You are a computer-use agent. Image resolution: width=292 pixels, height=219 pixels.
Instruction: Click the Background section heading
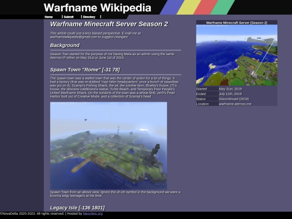(x=65, y=45)
